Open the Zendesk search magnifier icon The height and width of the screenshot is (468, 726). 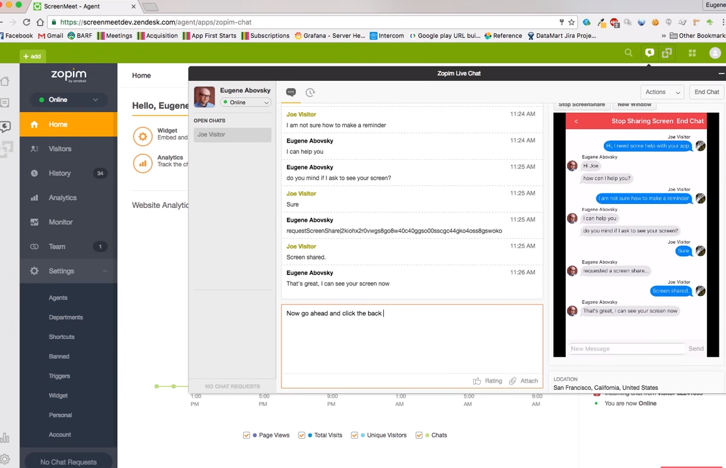628,53
